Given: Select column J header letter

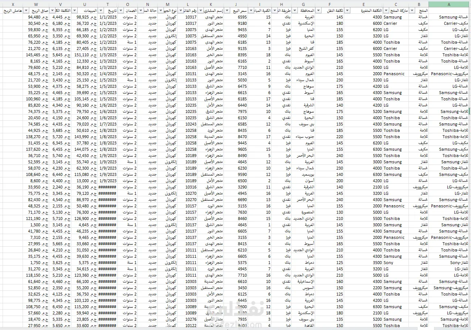Looking at the screenshot, I should 236,4.
